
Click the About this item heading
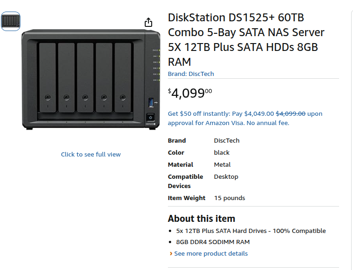click(x=201, y=219)
